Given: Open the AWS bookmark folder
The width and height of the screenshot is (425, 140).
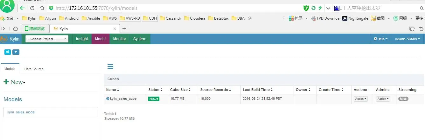Looking at the screenshot, I should [x=110, y=18].
